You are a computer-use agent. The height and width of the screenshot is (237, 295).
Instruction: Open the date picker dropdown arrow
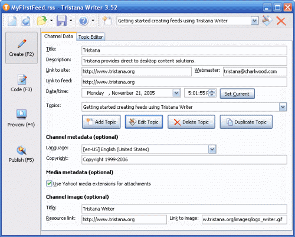(176, 93)
